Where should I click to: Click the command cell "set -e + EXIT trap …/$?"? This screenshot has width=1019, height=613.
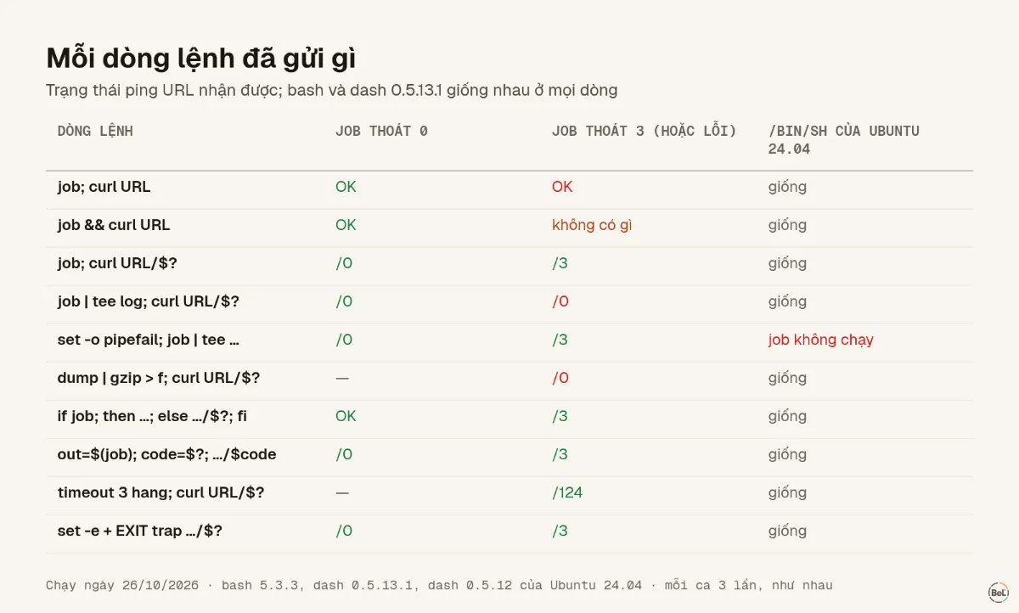coord(140,531)
